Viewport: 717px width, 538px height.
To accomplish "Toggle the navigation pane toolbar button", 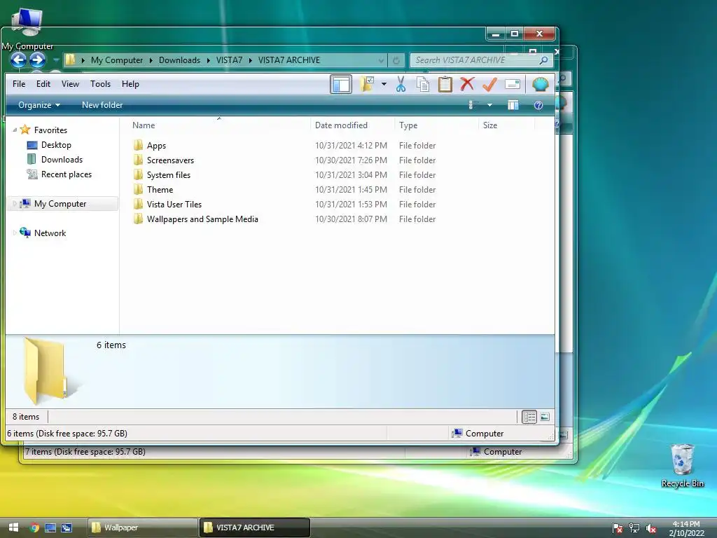I will [341, 84].
